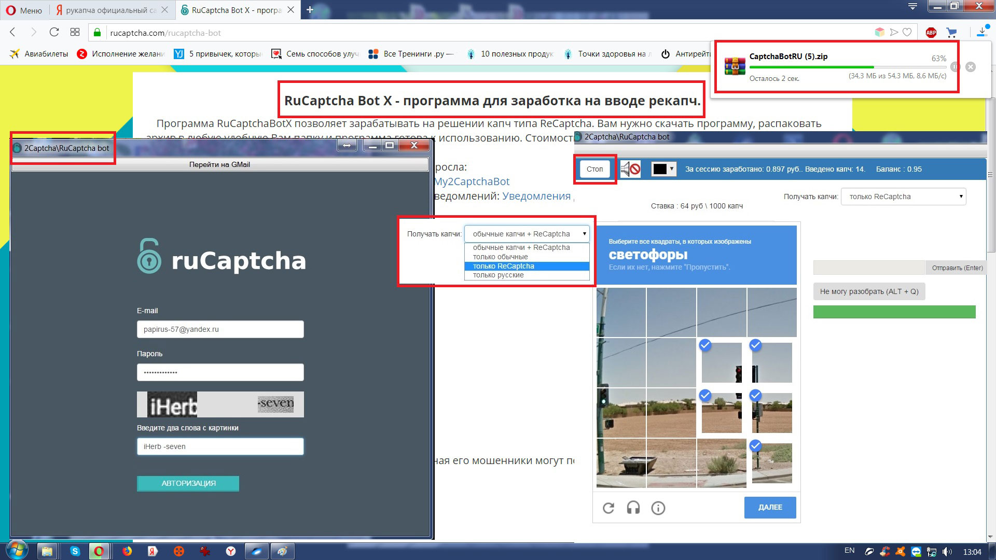Open the volume control in tray

pos(947,552)
